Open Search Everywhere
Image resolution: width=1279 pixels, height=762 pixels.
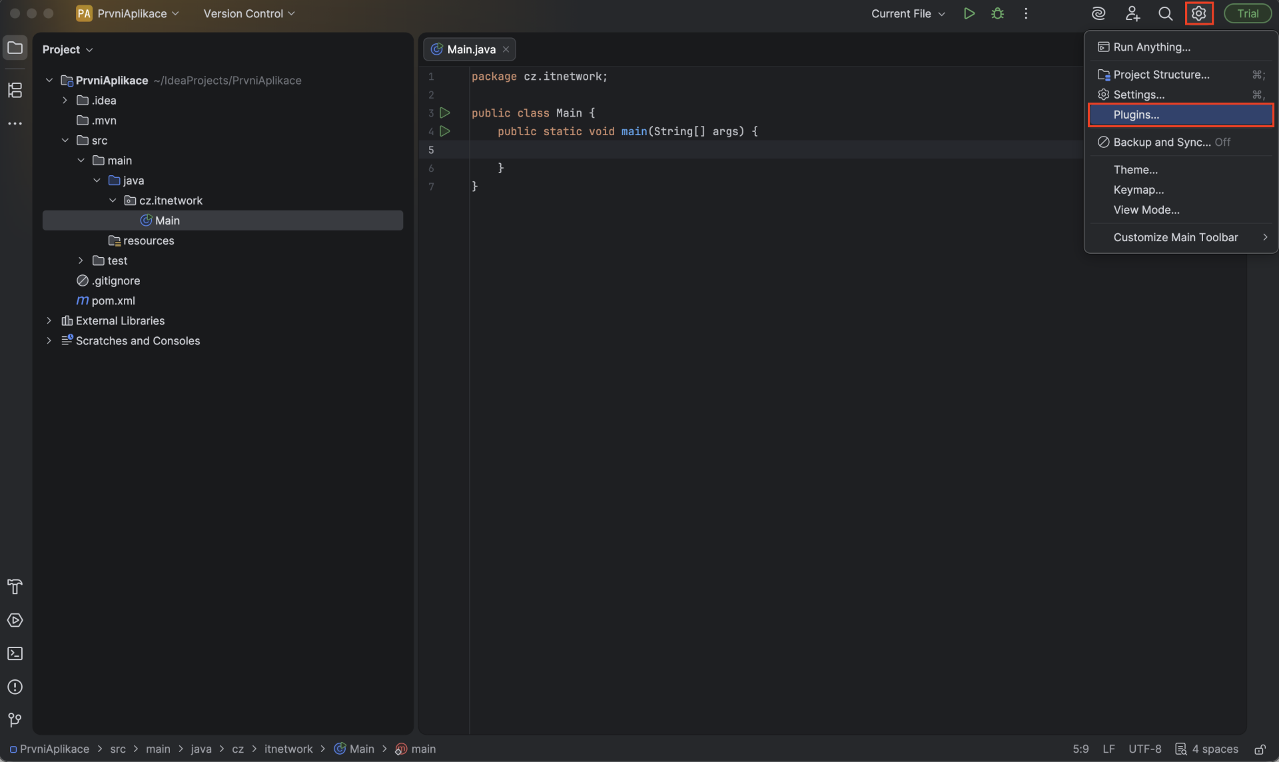(x=1165, y=13)
